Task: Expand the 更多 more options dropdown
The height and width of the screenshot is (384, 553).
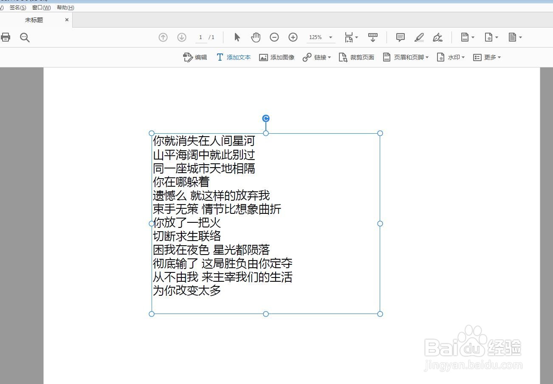Action: (x=487, y=57)
